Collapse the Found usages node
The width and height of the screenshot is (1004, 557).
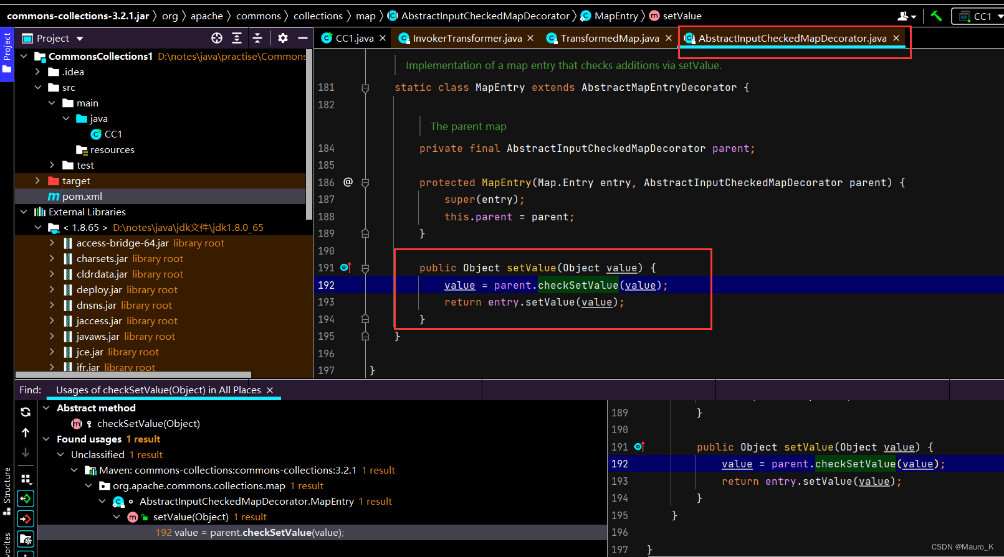pyautogui.click(x=46, y=439)
